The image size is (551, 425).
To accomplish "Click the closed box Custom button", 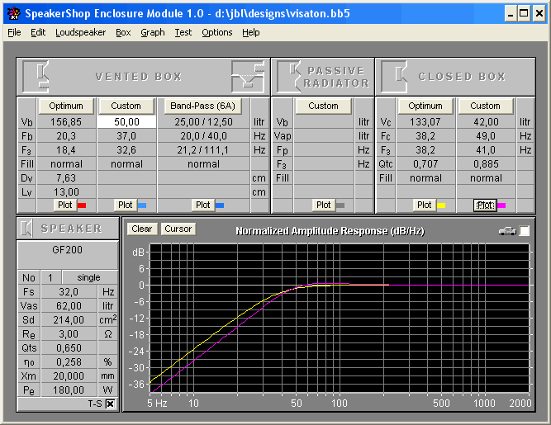I will [x=485, y=106].
